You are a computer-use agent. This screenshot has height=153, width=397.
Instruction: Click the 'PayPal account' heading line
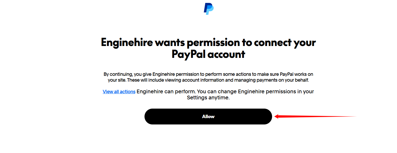click(208, 54)
